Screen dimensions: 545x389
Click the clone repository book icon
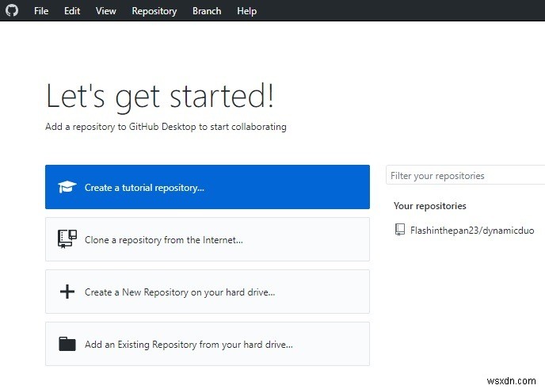67,239
